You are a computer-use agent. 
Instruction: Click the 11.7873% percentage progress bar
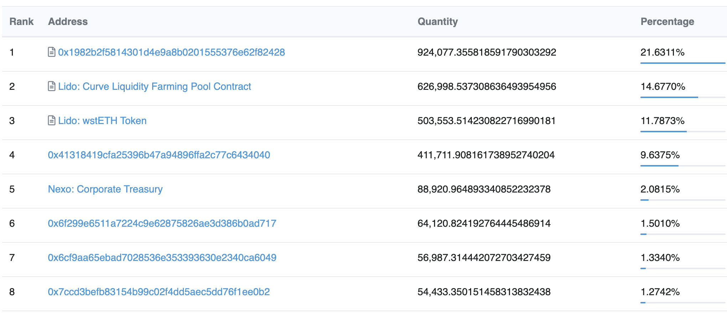(x=683, y=132)
